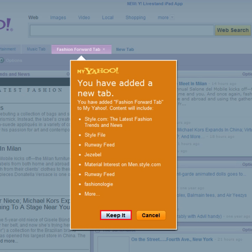
Task: Open Michael Kors Expands In China article
Action: pyautogui.click(x=215, y=130)
